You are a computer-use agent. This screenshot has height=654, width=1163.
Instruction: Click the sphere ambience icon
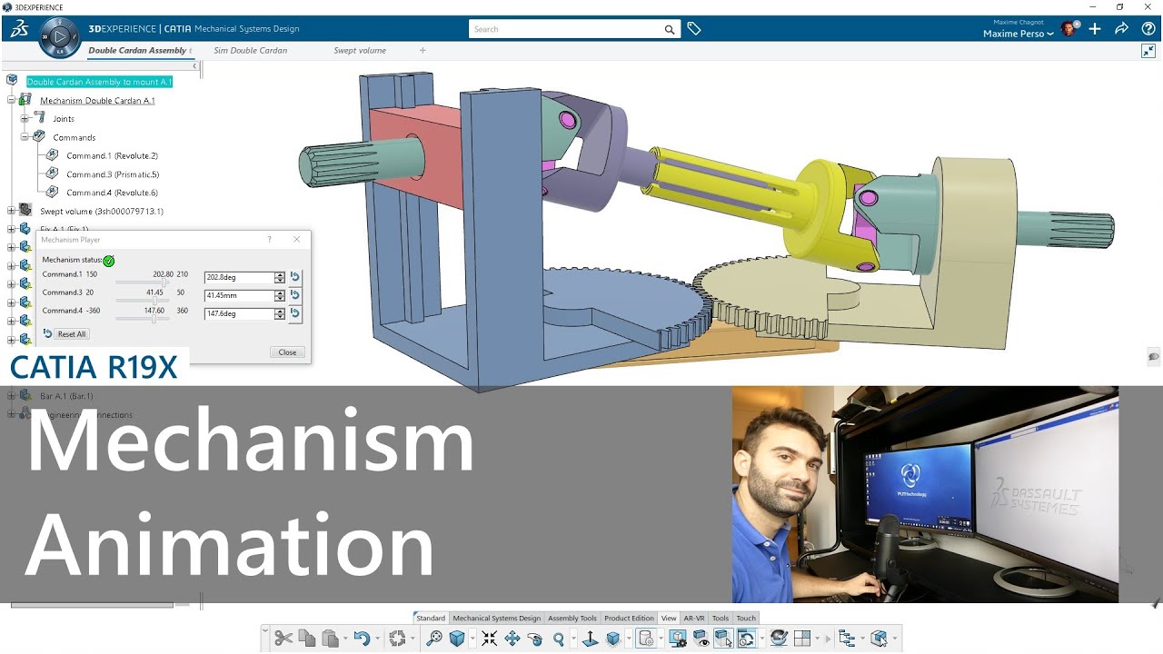tap(779, 639)
